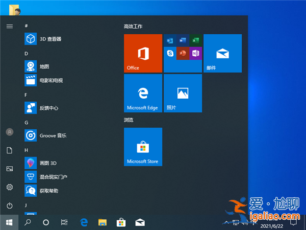The width and height of the screenshot is (306, 230).
Task: Open Pictures from Start sidebar
Action: coord(10,169)
